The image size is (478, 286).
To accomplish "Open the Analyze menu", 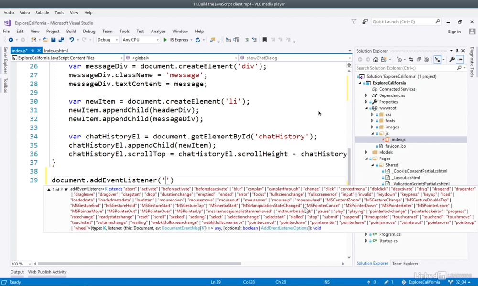I will tap(158, 32).
